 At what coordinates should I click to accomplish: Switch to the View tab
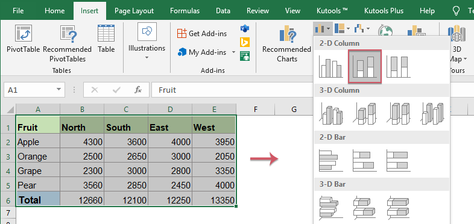coord(292,11)
